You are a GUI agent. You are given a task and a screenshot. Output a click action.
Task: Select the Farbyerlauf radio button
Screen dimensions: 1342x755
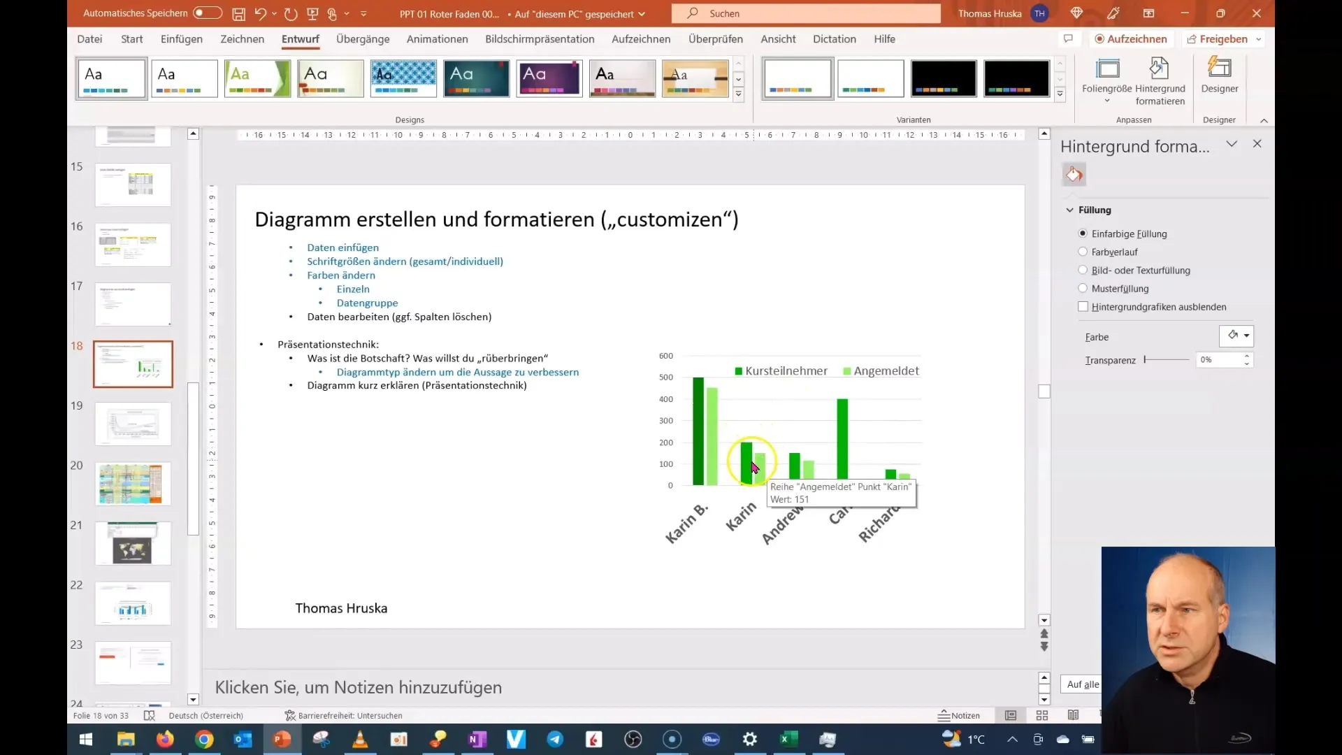(1083, 252)
